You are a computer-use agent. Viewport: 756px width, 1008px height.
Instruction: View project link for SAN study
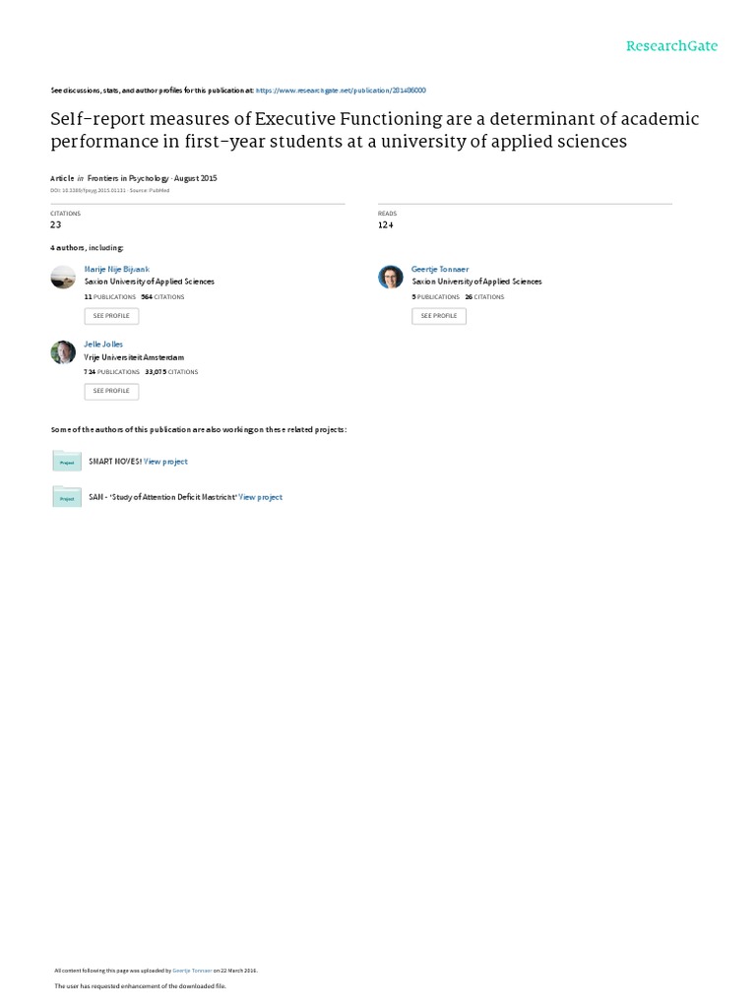click(261, 498)
